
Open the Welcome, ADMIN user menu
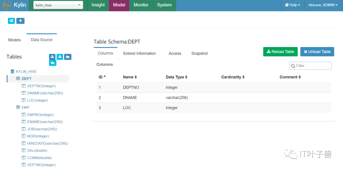point(323,5)
